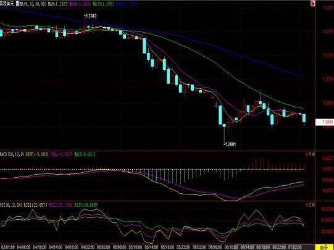Image resolution: width=334 pixels, height=250 pixels.
Task: Click the 05/02:00 time axis label
Action: point(104,247)
